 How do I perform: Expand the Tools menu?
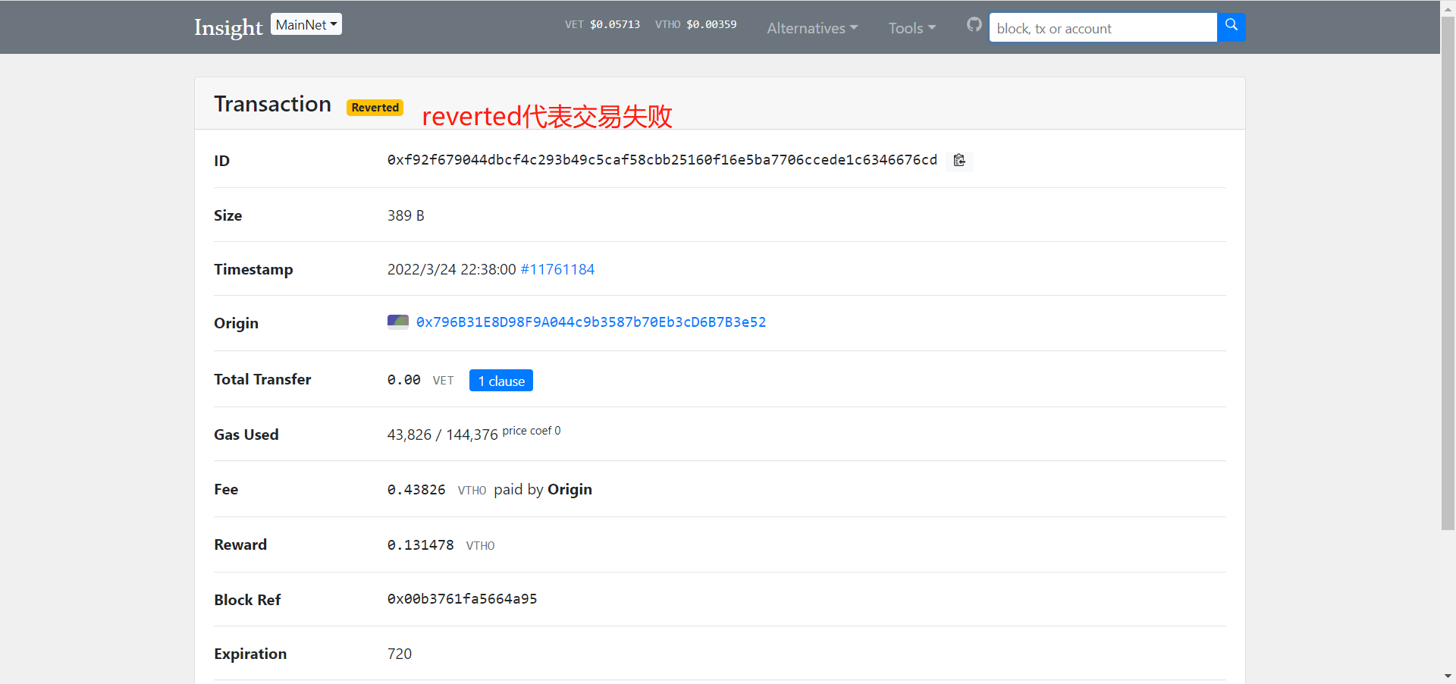pyautogui.click(x=912, y=28)
